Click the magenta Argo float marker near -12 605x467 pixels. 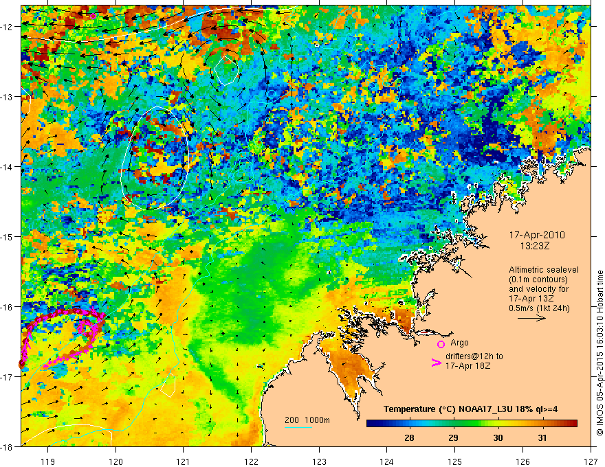click(x=93, y=16)
